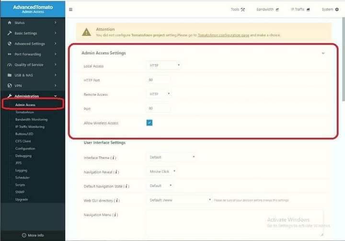This screenshot has width=345, height=241.
Task: Open the Bandwidth chart icon menu
Action: point(277,9)
